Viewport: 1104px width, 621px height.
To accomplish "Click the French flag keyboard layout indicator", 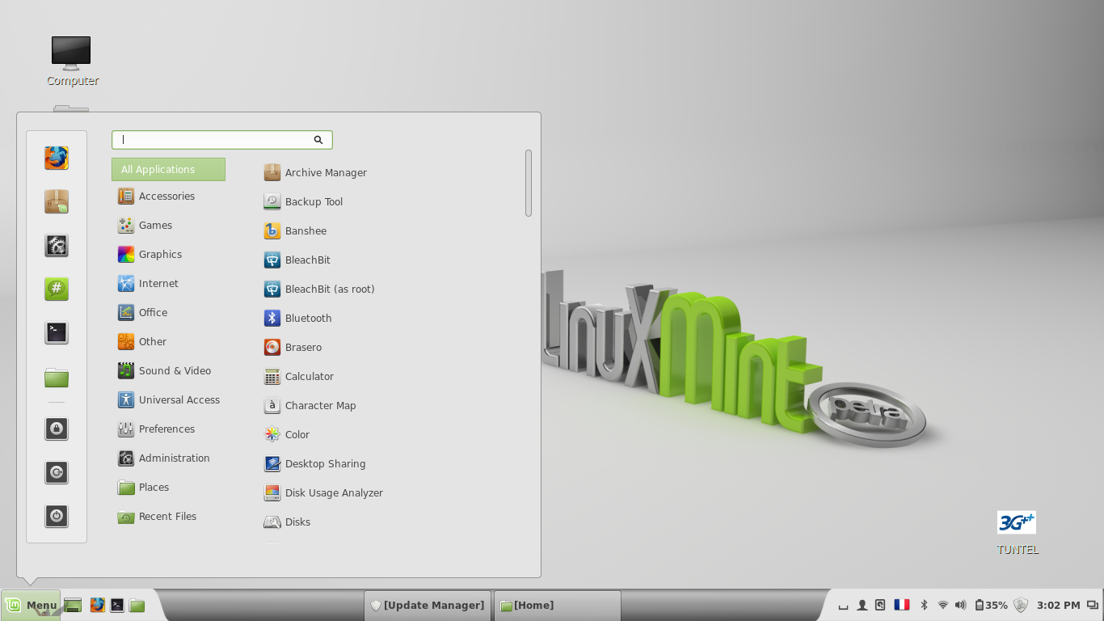I will (902, 605).
